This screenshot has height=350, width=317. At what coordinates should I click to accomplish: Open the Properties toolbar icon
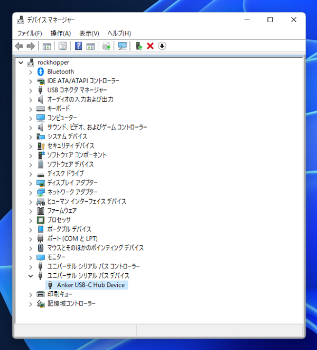[62, 46]
